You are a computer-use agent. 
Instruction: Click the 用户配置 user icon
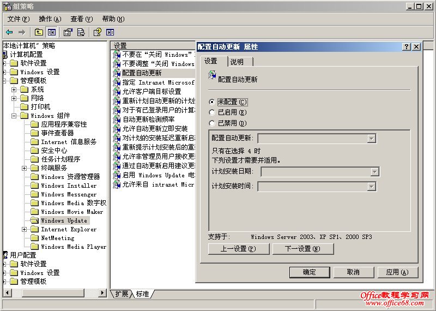[x=5, y=255]
